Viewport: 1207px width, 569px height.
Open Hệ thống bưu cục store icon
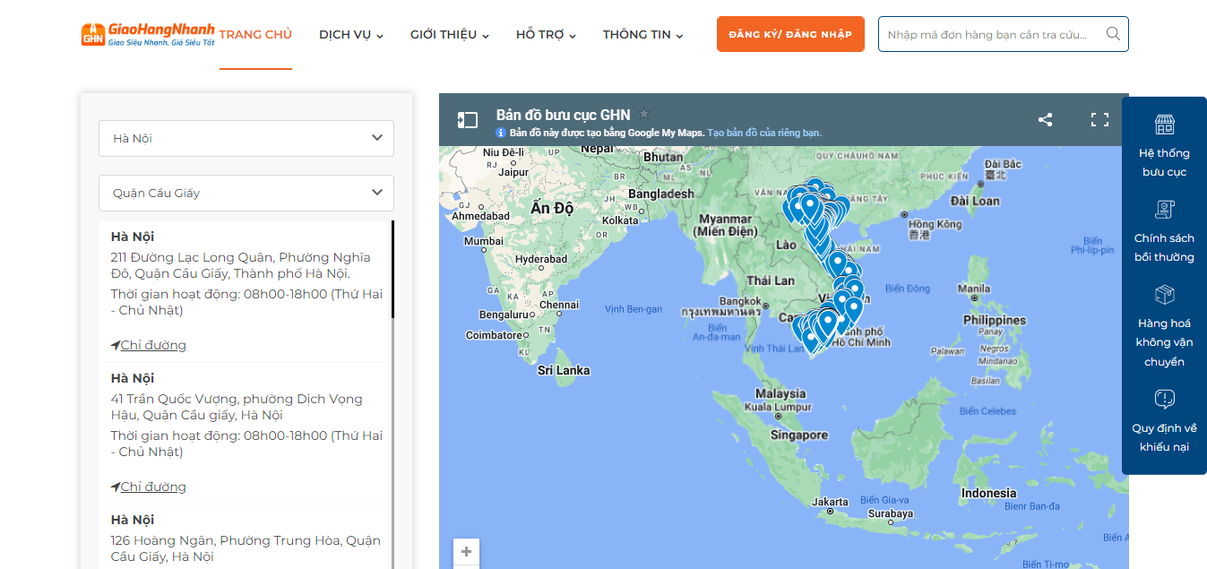click(1164, 125)
